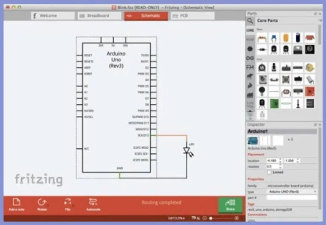Click the GND pin label on Arduino
Viewport: 326px width, 225px height.
(120, 168)
